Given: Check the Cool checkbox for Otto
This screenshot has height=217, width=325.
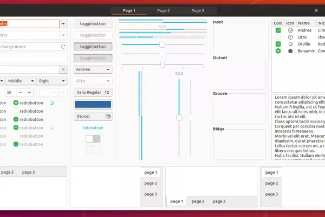Looking at the screenshot, I should pyautogui.click(x=278, y=37).
